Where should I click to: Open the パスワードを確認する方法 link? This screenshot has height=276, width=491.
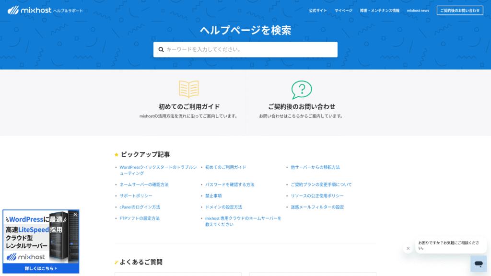pyautogui.click(x=230, y=184)
